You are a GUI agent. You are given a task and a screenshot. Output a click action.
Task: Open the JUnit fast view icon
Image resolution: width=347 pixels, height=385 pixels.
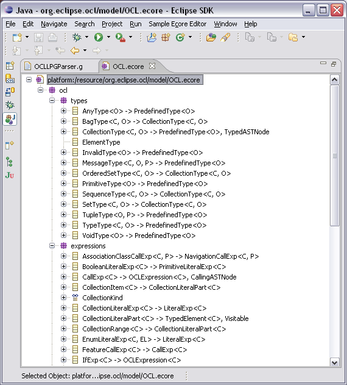pyautogui.click(x=10, y=175)
